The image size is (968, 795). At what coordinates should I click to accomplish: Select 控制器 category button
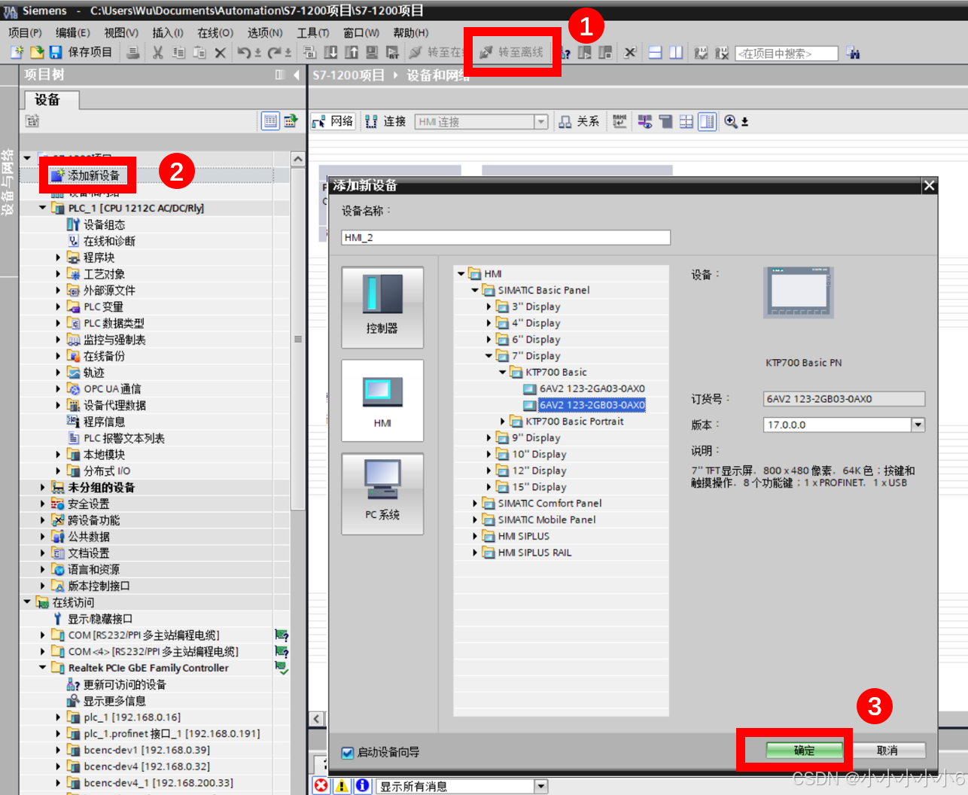382,308
